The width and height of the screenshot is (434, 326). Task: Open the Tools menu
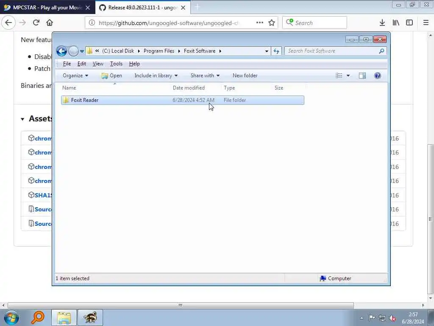116,64
